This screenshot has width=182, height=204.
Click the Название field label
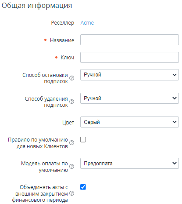[x=62, y=40]
